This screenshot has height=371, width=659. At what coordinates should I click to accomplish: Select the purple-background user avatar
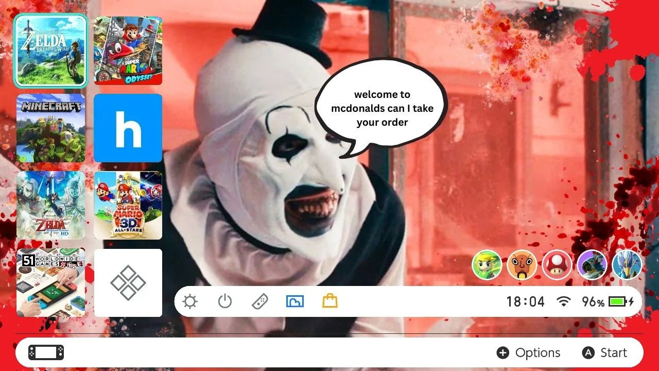(592, 265)
